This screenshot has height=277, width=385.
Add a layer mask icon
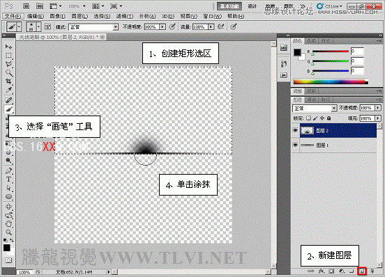pyautogui.click(x=331, y=271)
